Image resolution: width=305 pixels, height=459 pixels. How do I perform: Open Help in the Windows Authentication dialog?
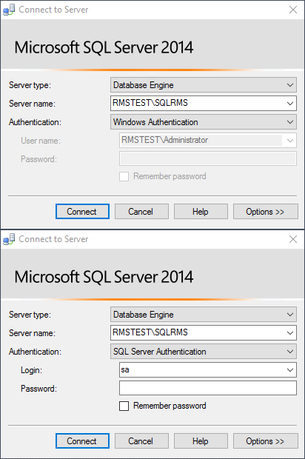pyautogui.click(x=201, y=211)
